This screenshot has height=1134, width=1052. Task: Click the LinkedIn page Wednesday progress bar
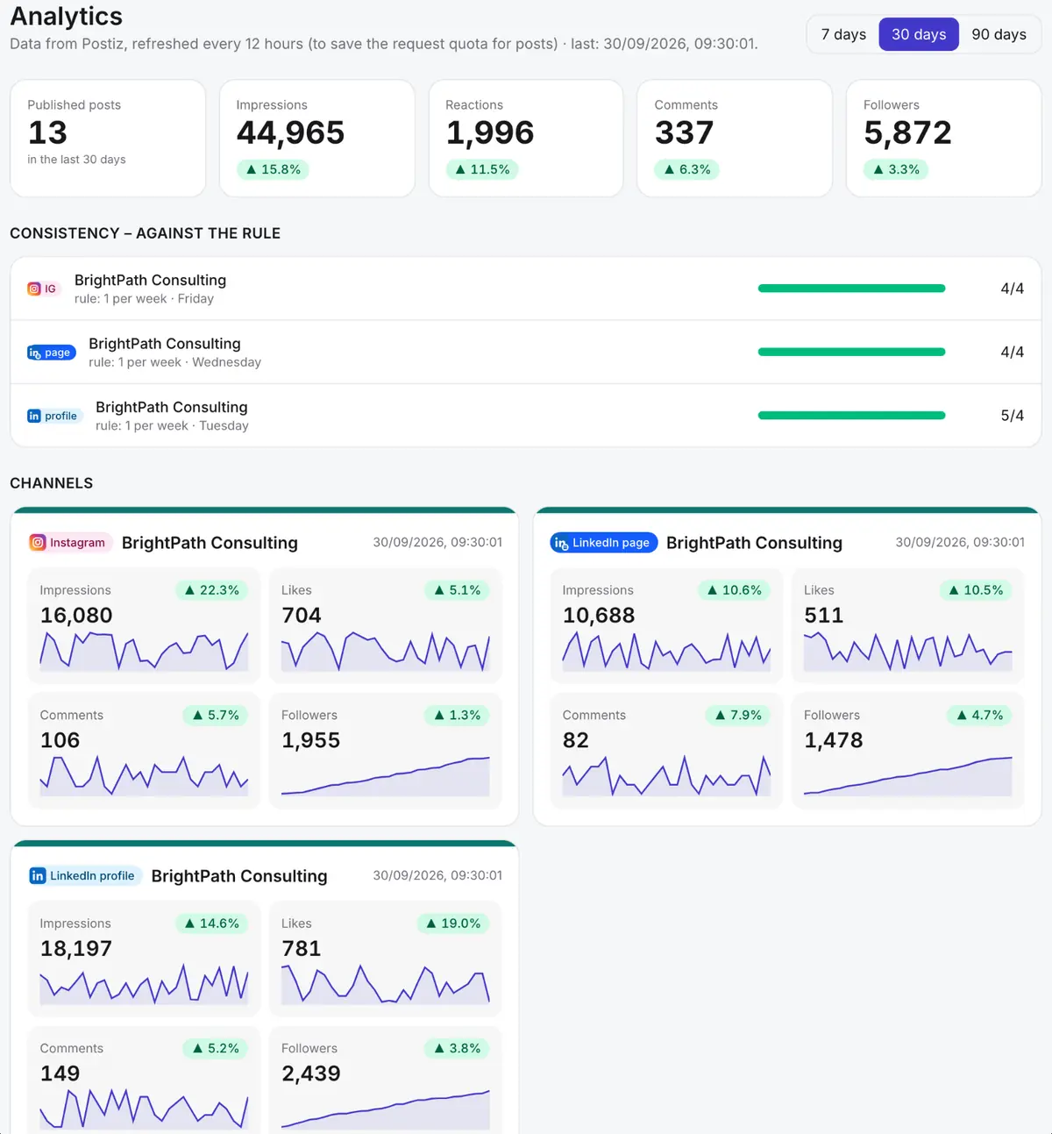click(851, 352)
